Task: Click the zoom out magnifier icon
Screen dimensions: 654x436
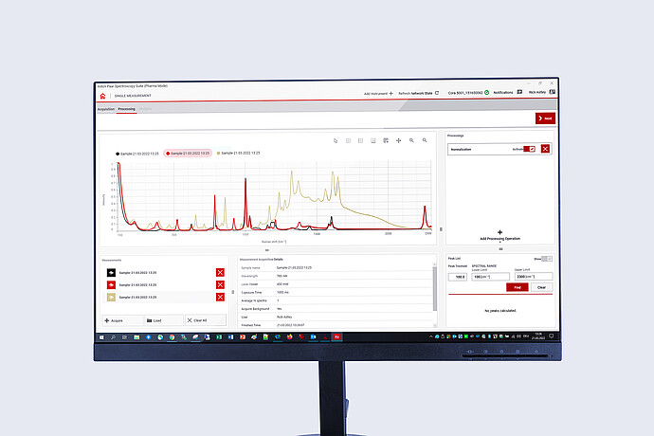Action: tap(424, 140)
